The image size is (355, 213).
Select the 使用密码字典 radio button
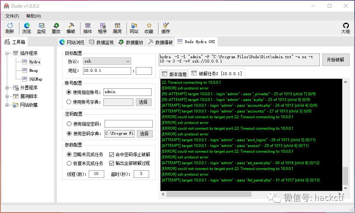tap(69, 134)
